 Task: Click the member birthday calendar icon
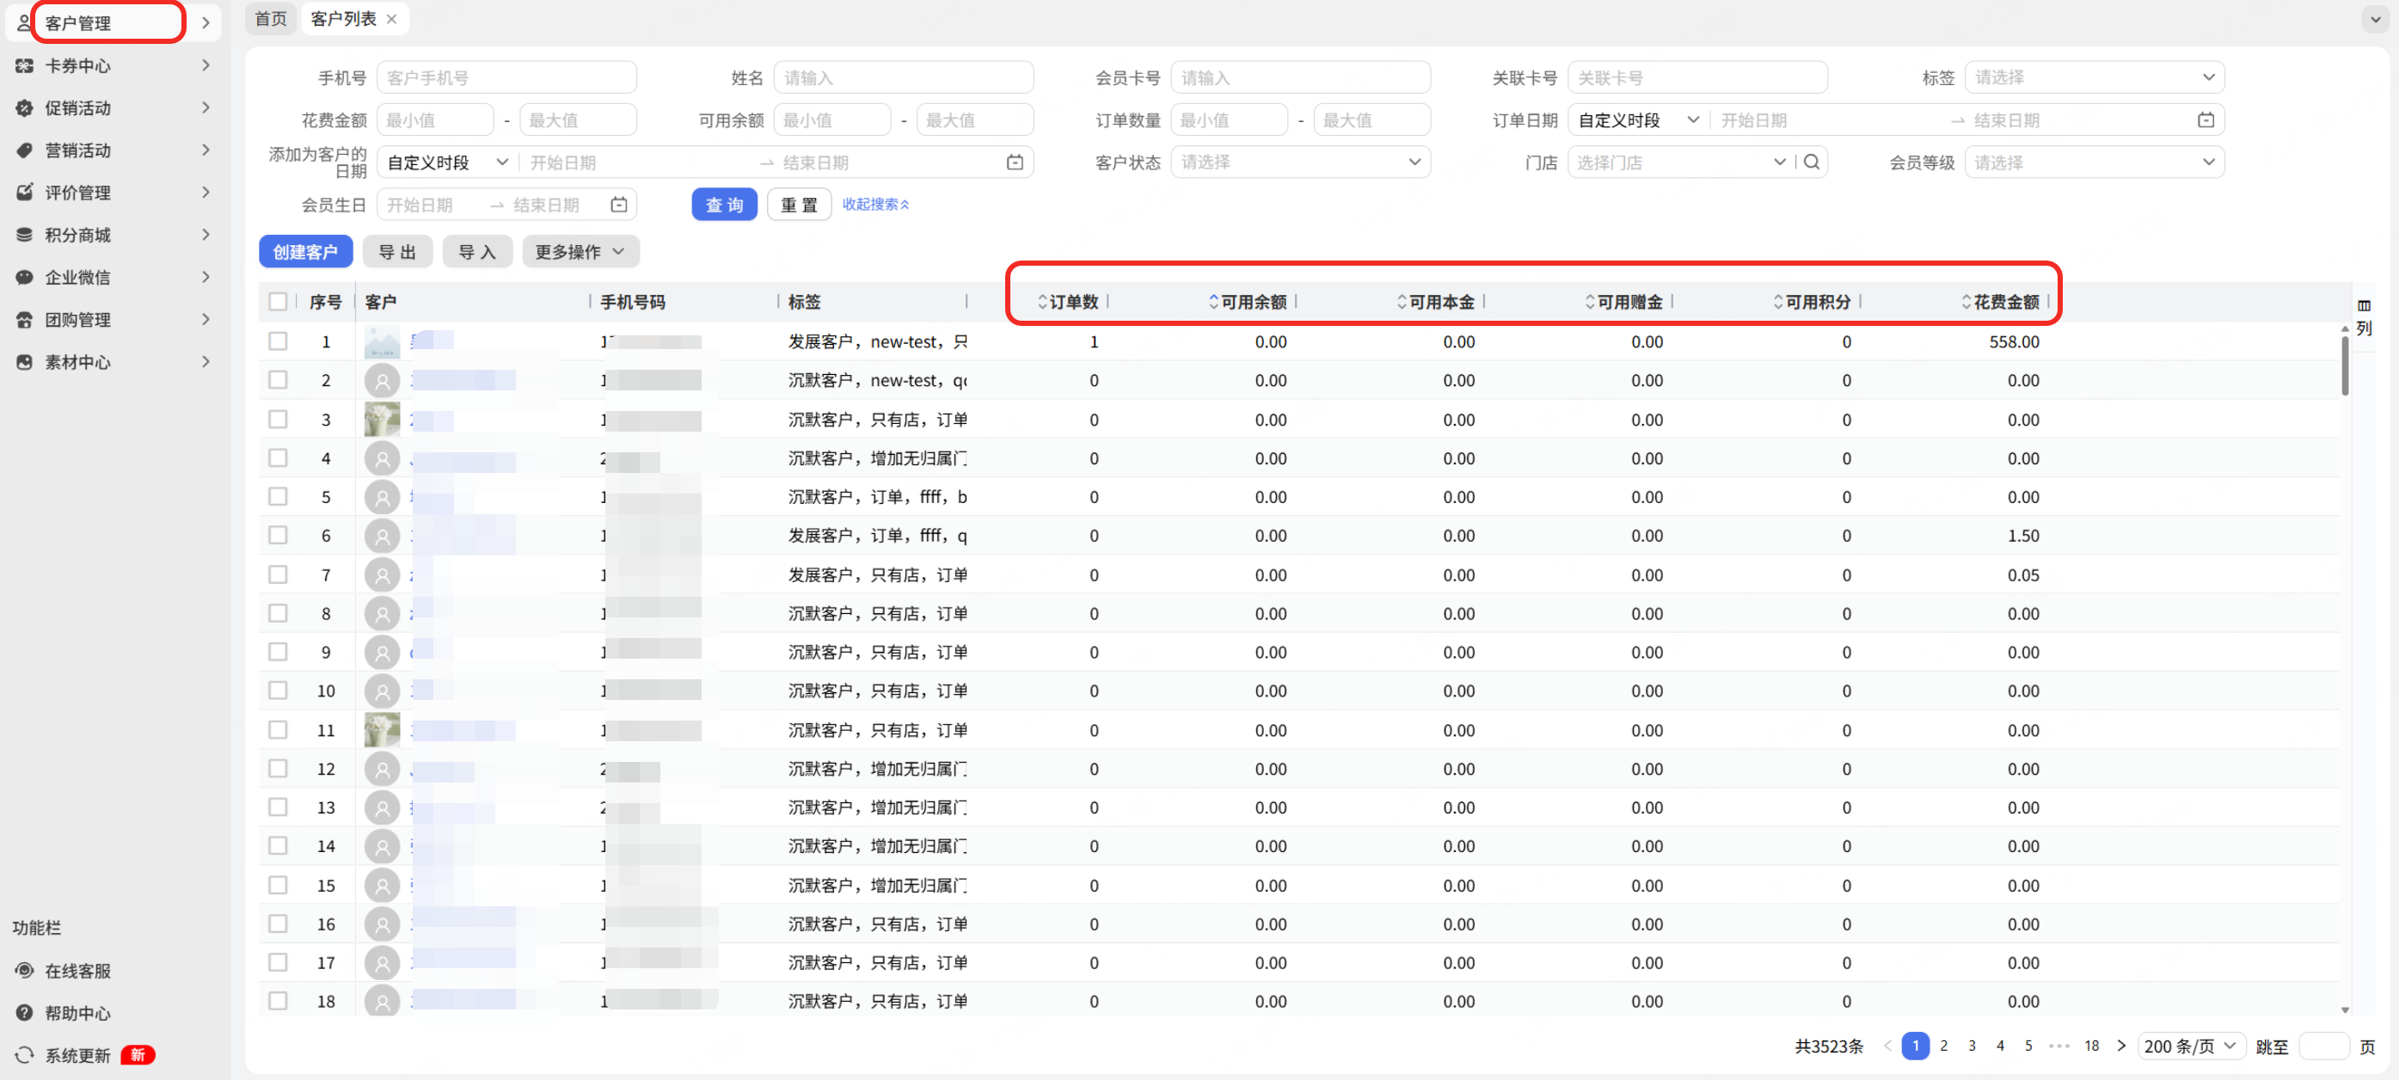coord(618,205)
